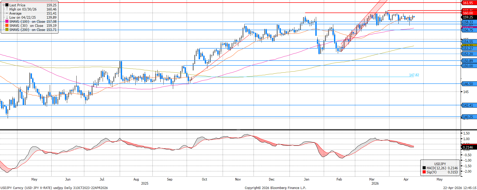Screen dimensions: 477x190
Task: Select the 140.25 price level tag
Action: pos(468,117)
